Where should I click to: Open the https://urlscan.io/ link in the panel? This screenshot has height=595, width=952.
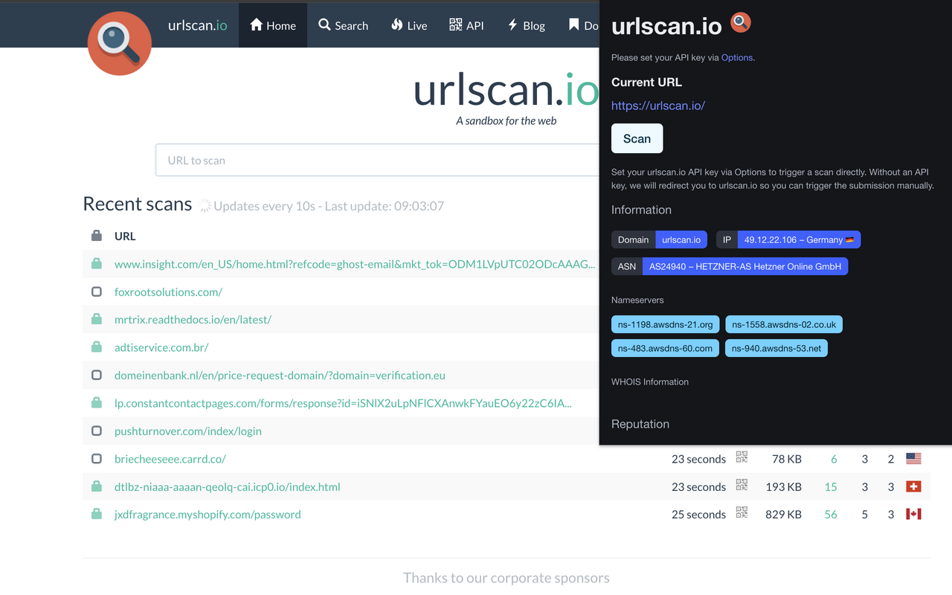click(x=657, y=105)
